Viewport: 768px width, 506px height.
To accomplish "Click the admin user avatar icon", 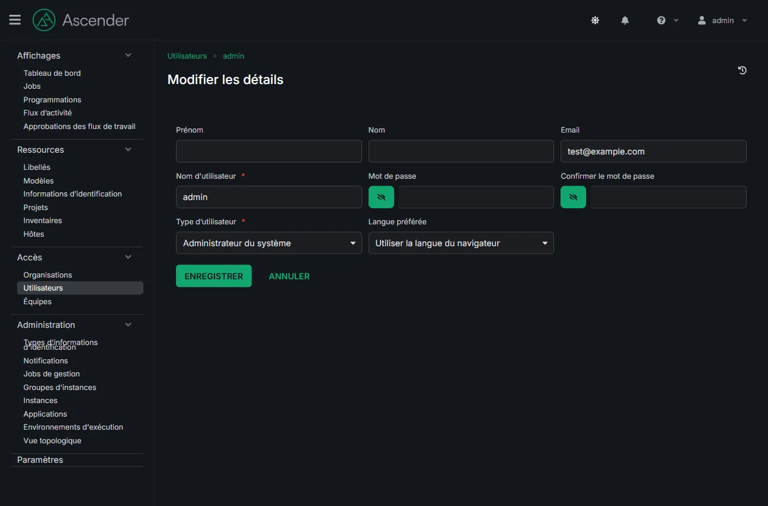I will [x=702, y=20].
